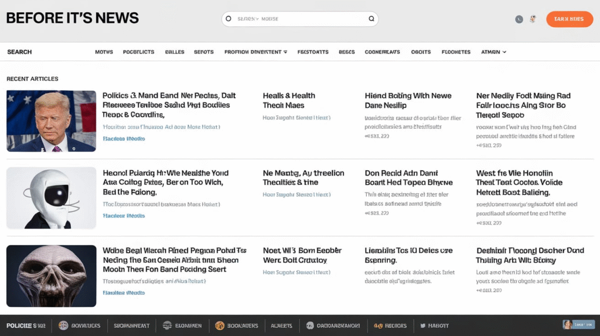Open the 'Don Recid Adn Dant' headline
Viewport: 600px width, 336px height.
coord(408,178)
